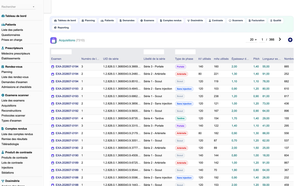Click the blue plus add icon
This screenshot has height=186, width=300.
click(290, 40)
